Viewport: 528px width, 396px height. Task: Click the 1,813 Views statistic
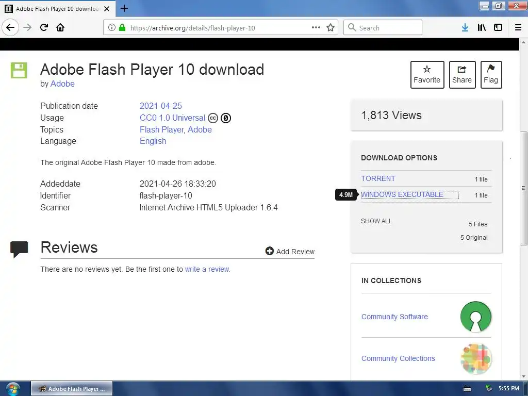[391, 115]
